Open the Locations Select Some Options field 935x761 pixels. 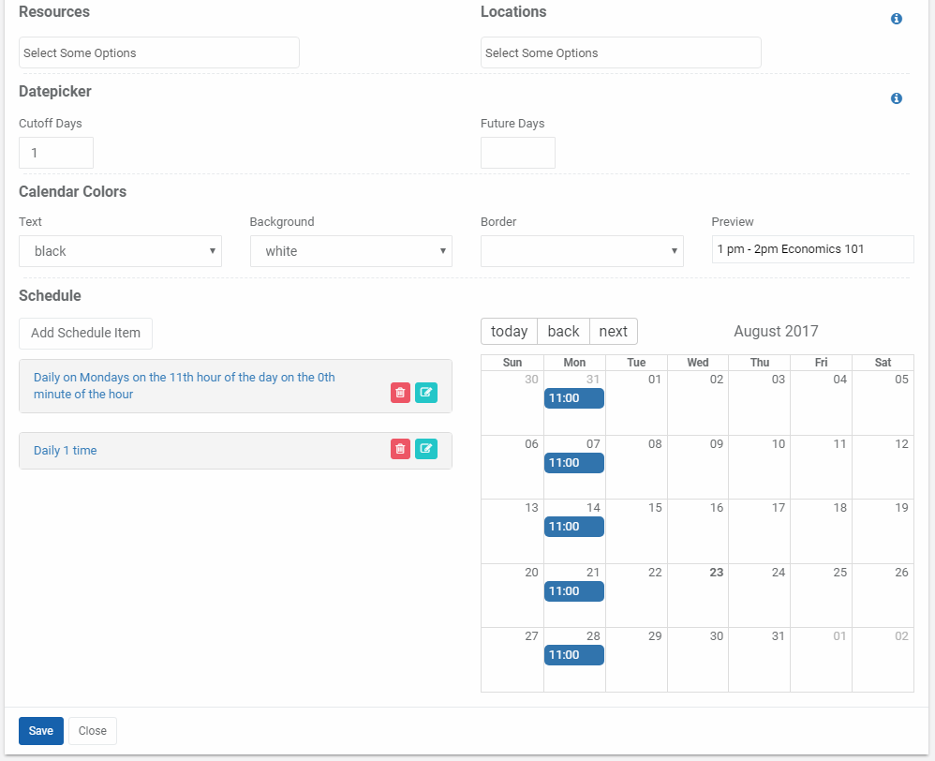tap(621, 52)
